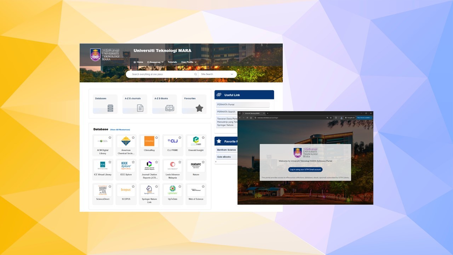
Task: Click the Favourites star tile
Action: click(199, 108)
